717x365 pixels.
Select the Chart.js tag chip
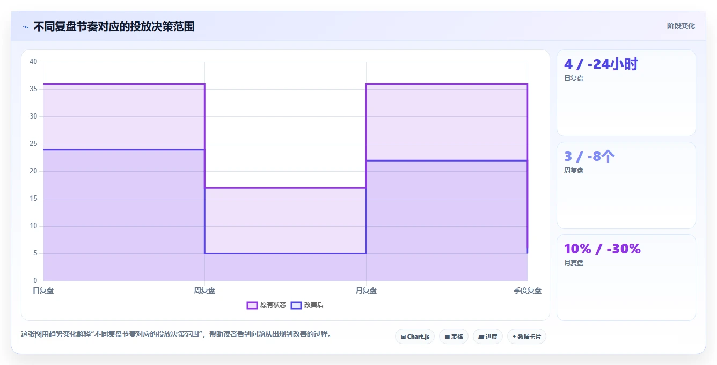415,337
